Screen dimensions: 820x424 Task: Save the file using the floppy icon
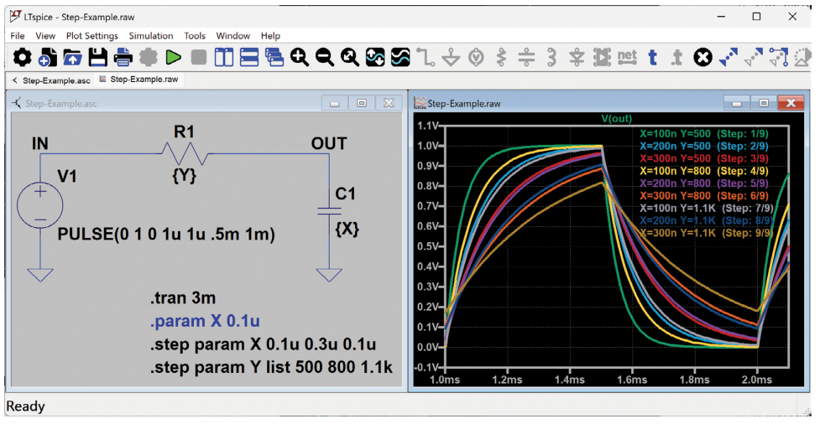pos(98,57)
